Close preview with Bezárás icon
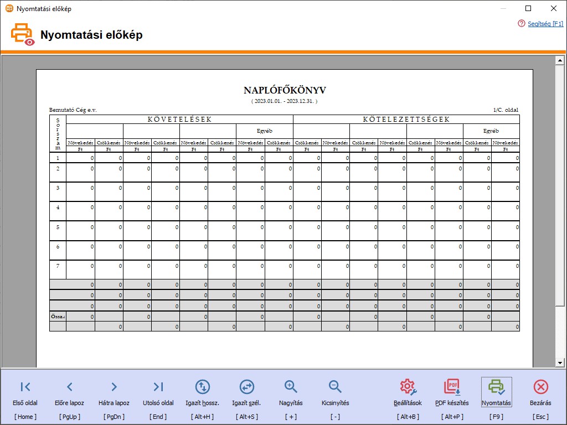This screenshot has width=567, height=425. click(x=540, y=387)
